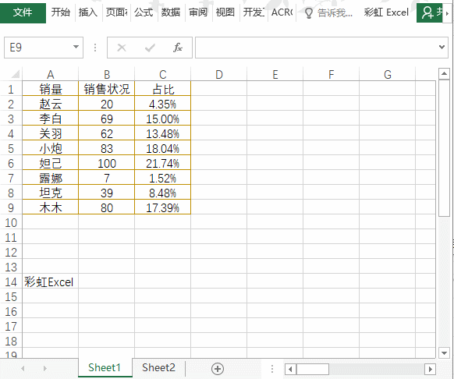
Task: Switch to the Sheet1 tab
Action: coord(105,367)
